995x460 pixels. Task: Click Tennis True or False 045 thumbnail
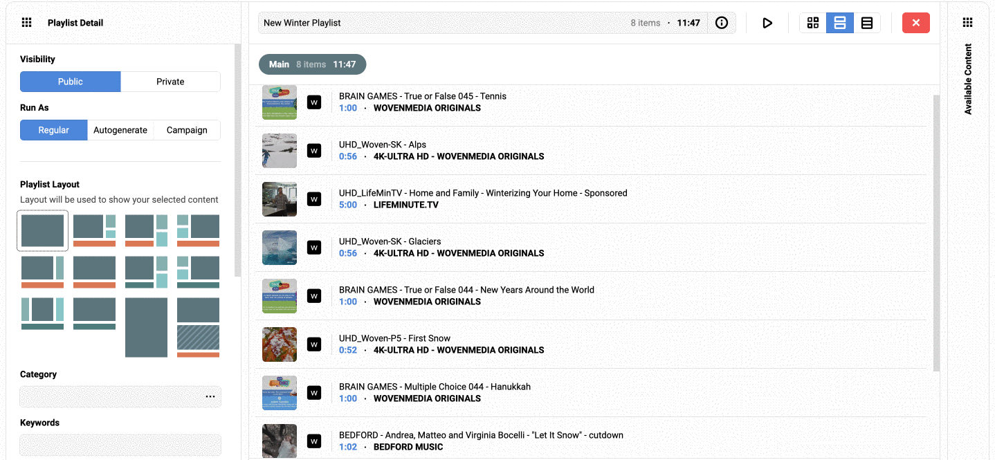click(x=280, y=102)
